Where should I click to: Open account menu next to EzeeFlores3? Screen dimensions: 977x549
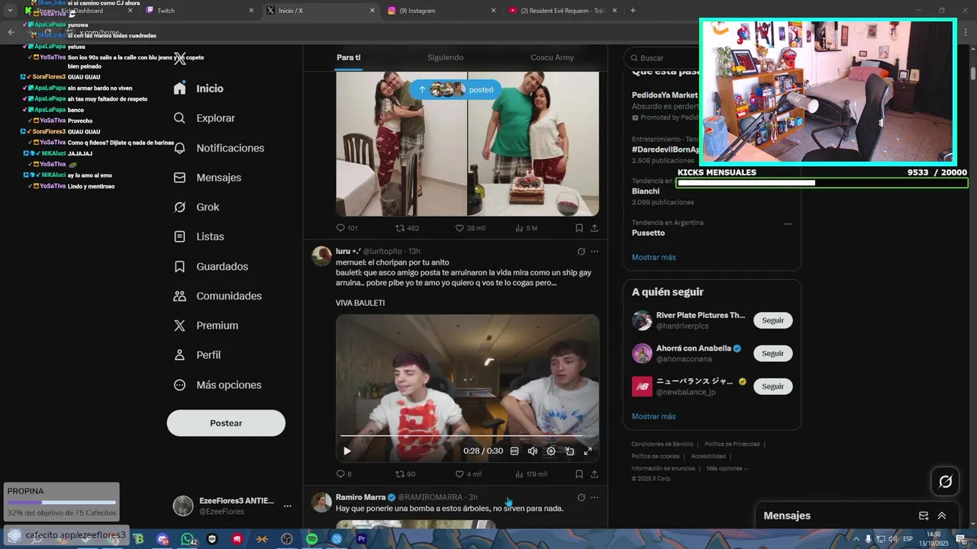[x=288, y=506]
